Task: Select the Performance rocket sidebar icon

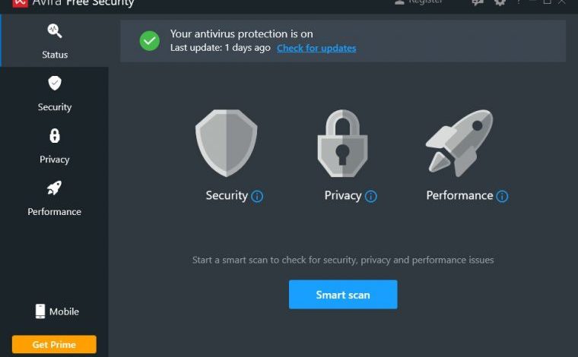Action: (x=54, y=188)
